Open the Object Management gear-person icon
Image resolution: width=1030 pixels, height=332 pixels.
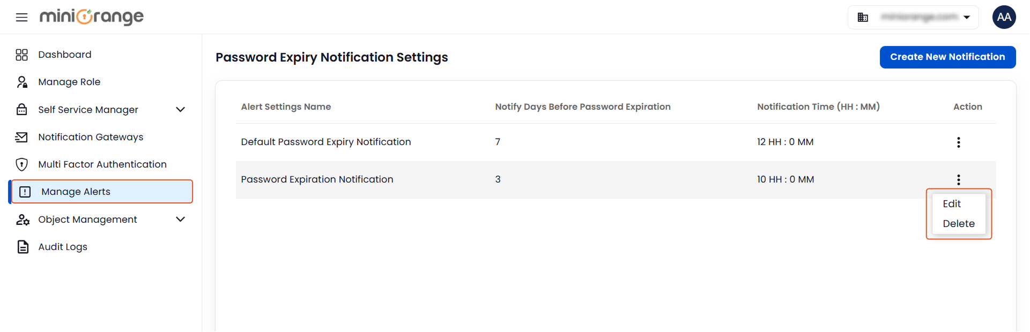pos(21,219)
